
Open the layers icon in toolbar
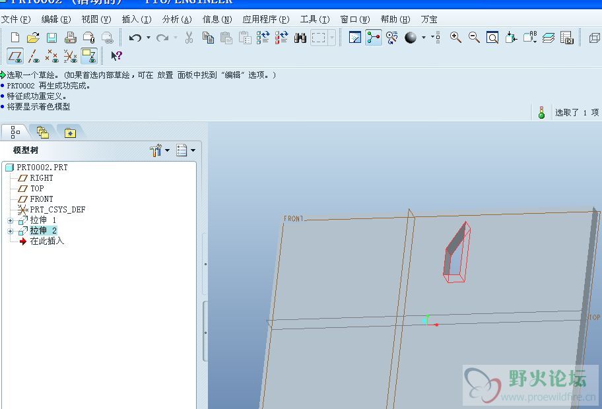549,38
